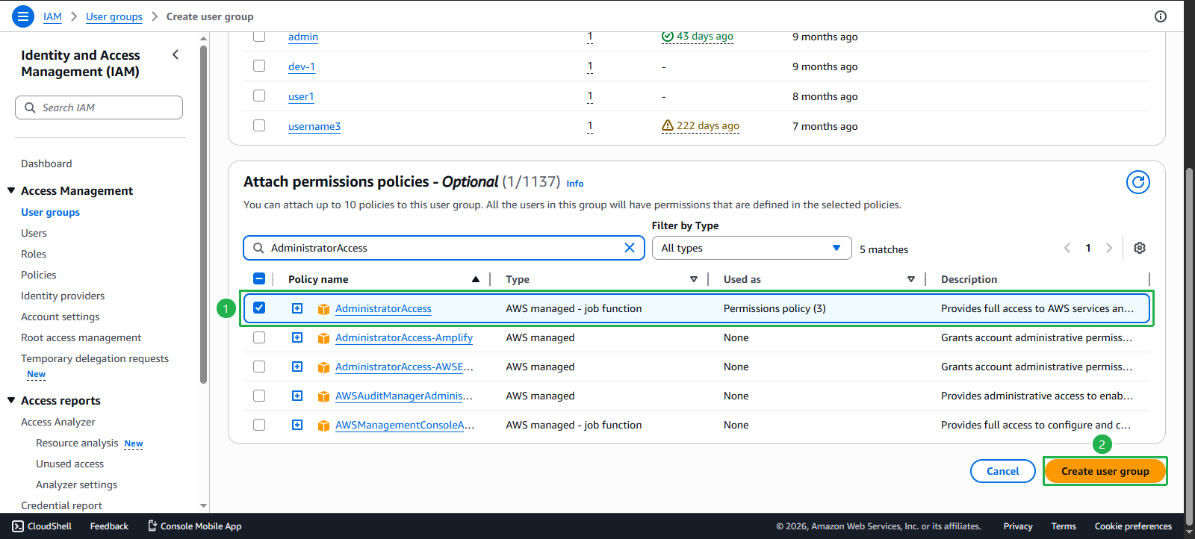The width and height of the screenshot is (1195, 539).
Task: Expand the AWSManagementConsoleA policy details
Action: [x=297, y=425]
